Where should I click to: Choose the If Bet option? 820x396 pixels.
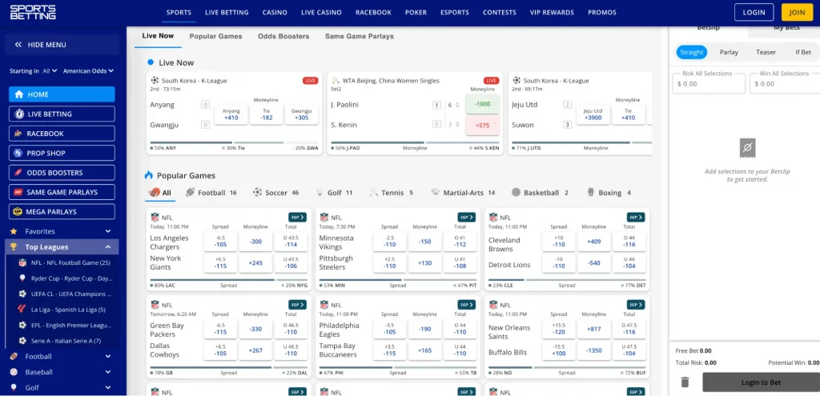tap(802, 52)
